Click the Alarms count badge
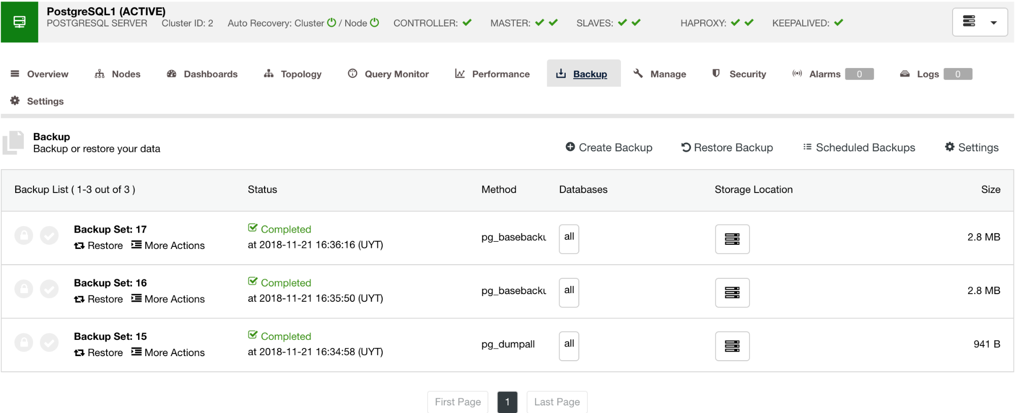 point(859,74)
